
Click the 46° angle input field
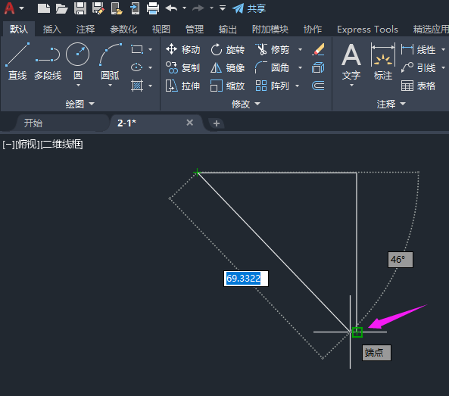401,260
